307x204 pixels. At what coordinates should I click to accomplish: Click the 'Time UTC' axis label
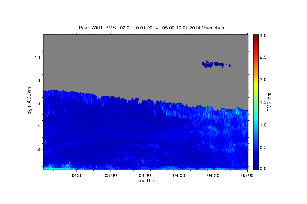146,181
